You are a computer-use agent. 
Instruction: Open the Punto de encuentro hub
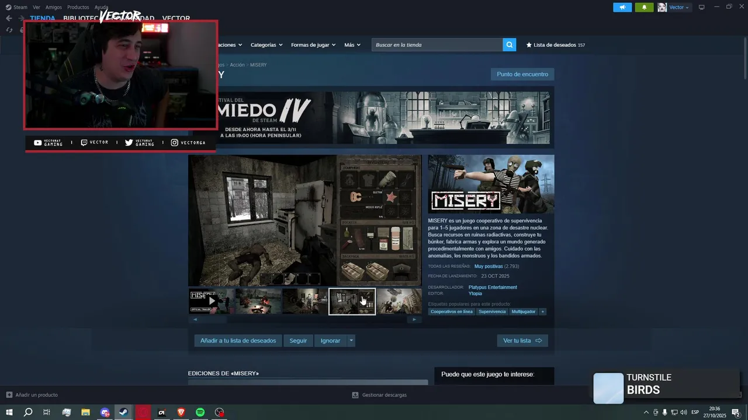[x=522, y=74]
